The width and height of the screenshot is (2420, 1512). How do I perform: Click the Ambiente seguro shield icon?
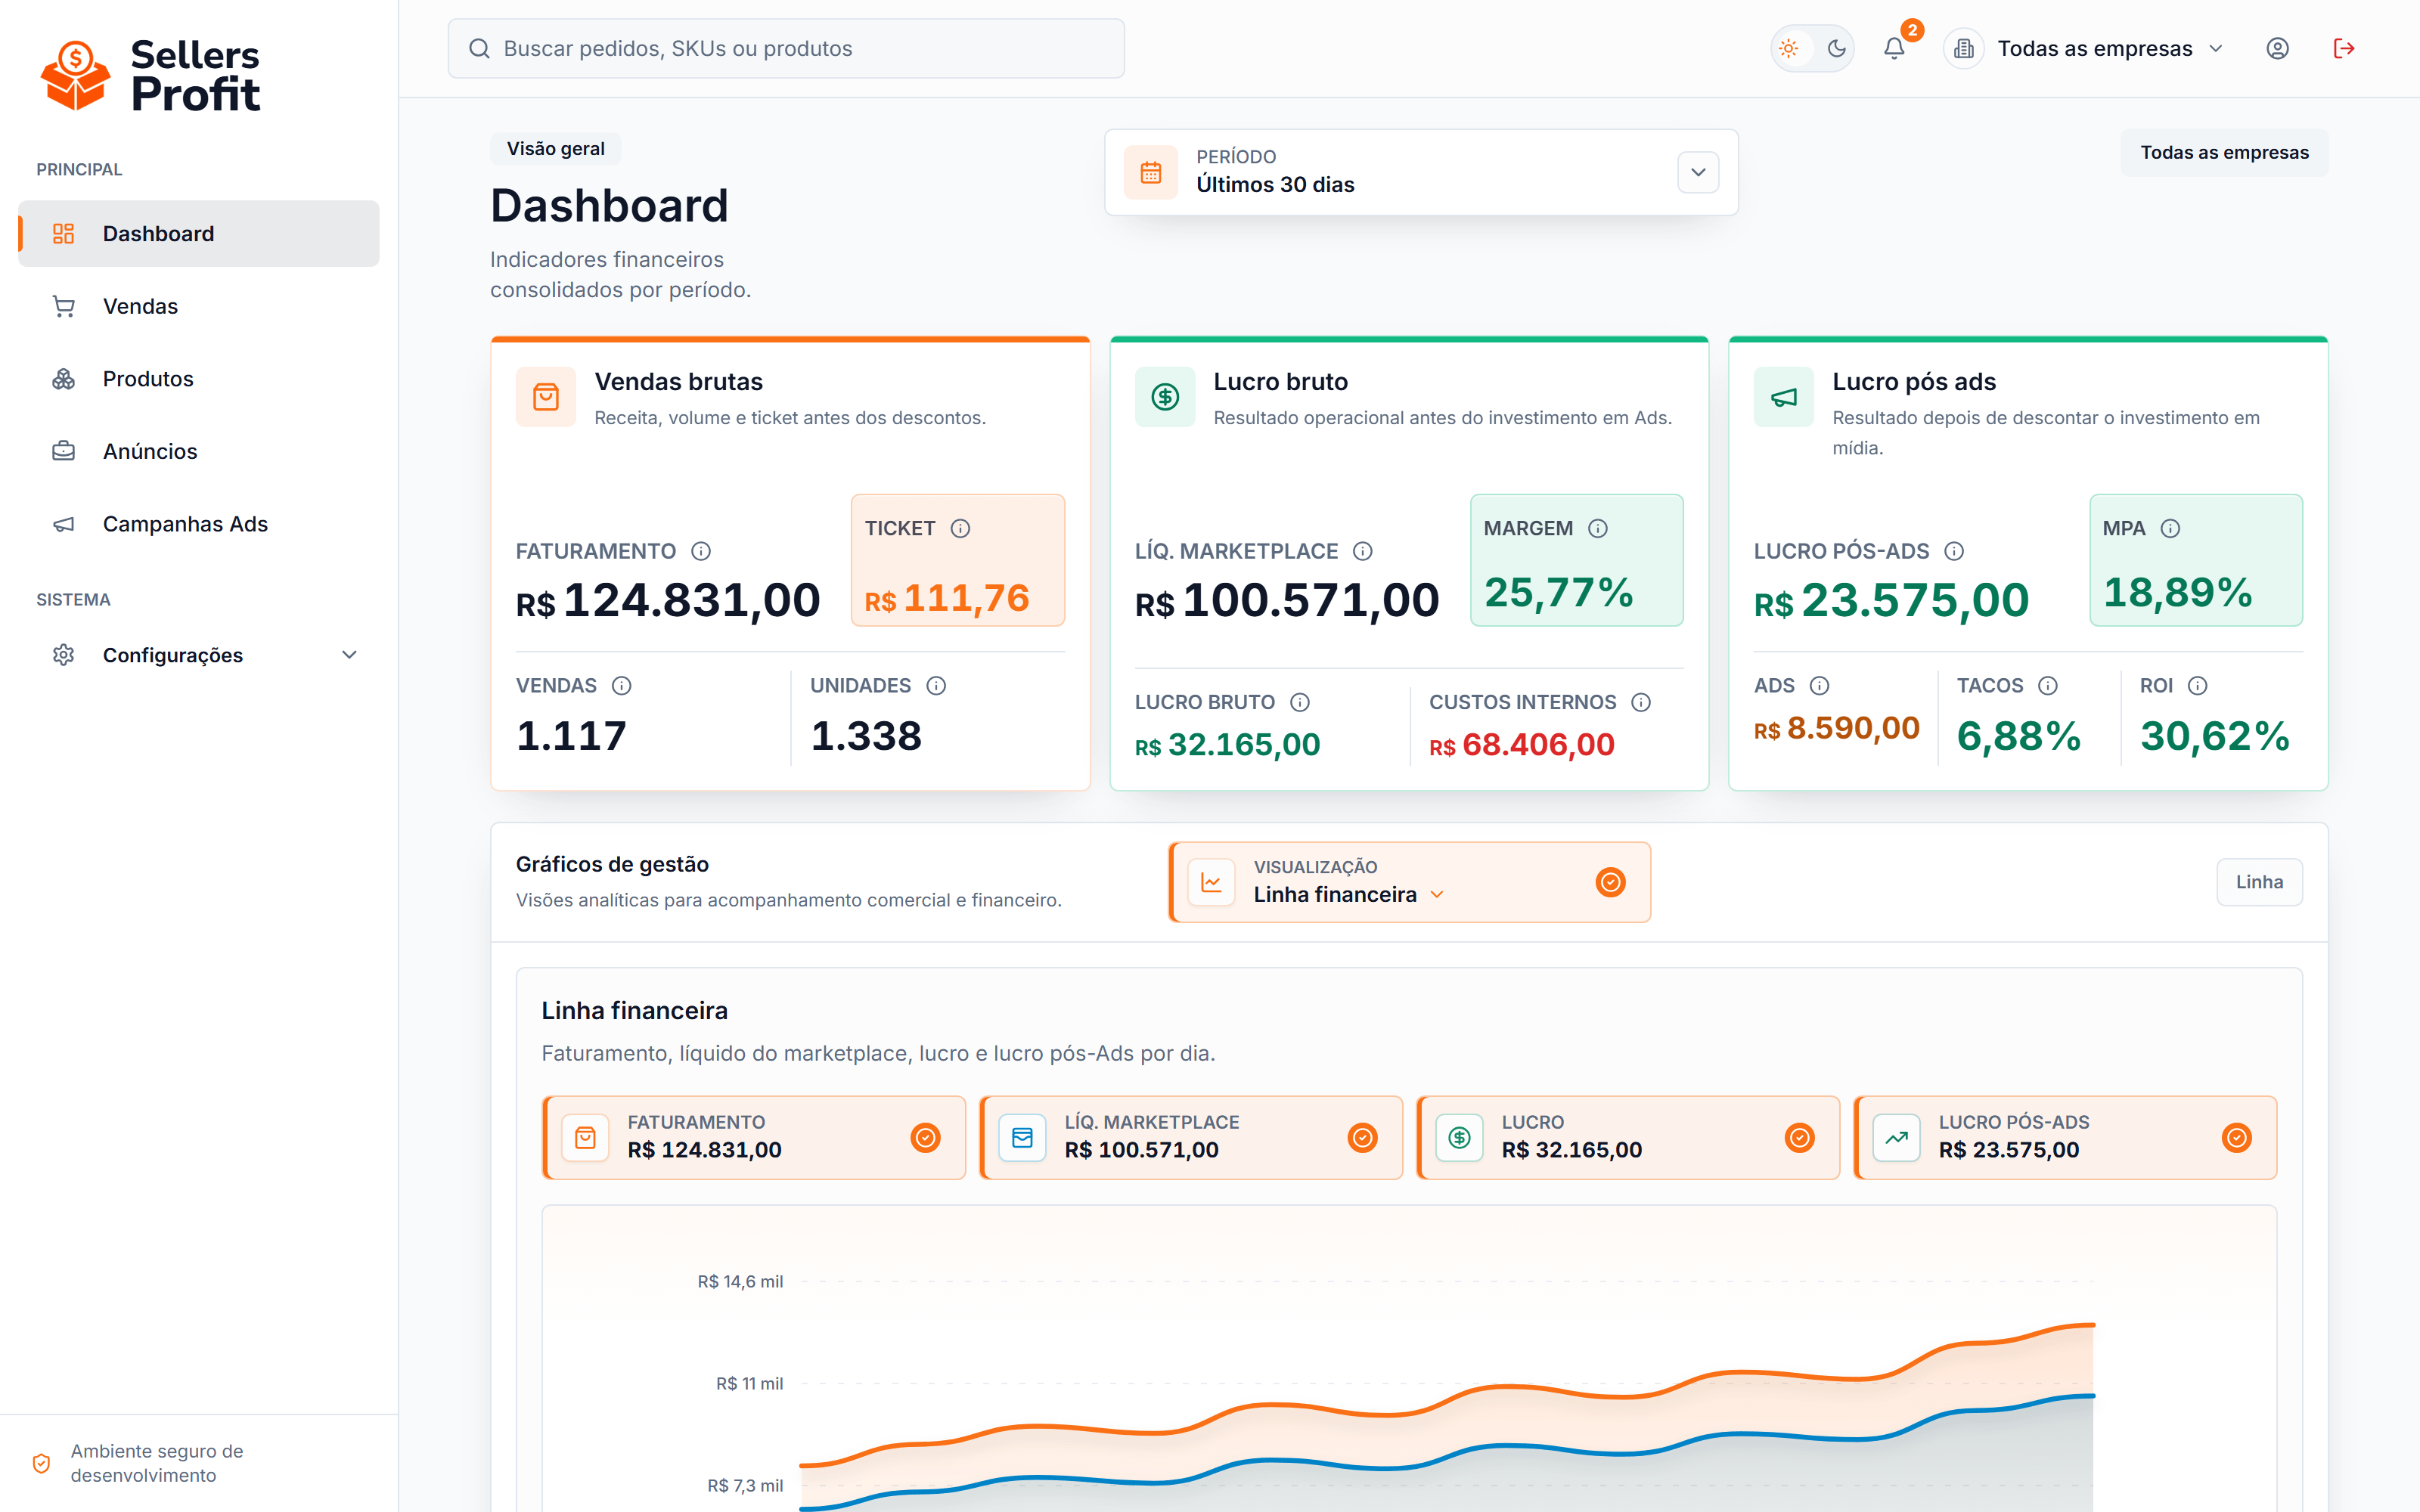point(41,1463)
